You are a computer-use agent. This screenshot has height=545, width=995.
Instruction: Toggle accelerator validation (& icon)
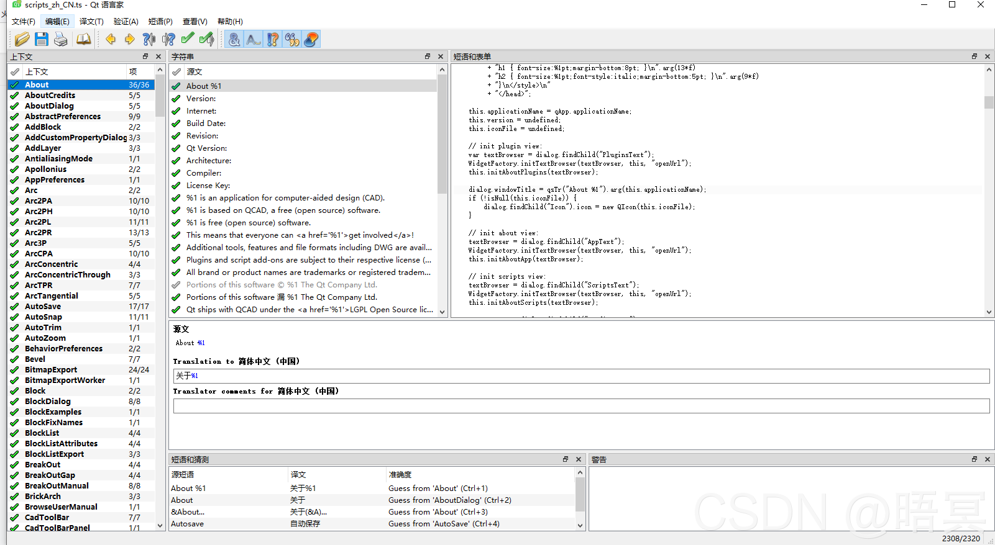(x=234, y=39)
